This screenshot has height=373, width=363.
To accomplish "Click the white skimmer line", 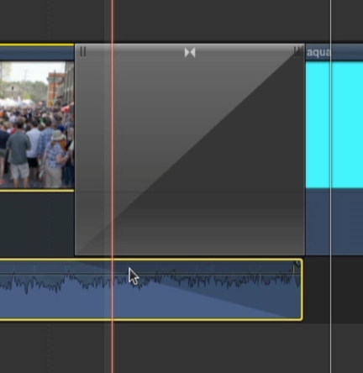I will click(x=331, y=186).
